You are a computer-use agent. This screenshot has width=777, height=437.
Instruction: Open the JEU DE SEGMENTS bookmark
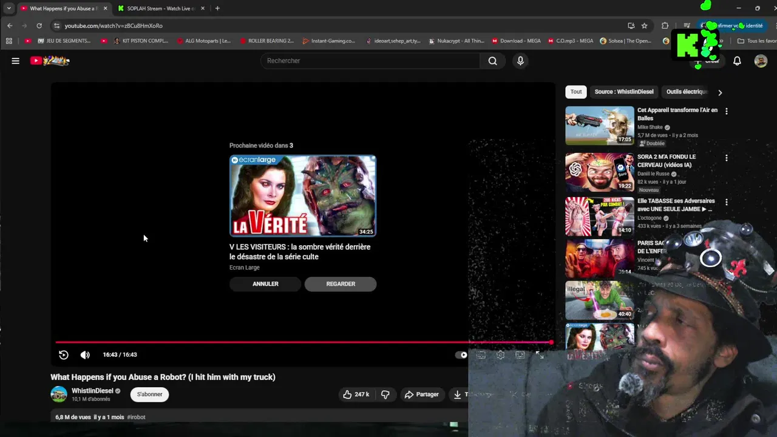point(64,41)
